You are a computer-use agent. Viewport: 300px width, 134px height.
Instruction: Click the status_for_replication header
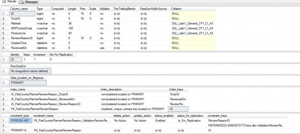click(x=192, y=116)
